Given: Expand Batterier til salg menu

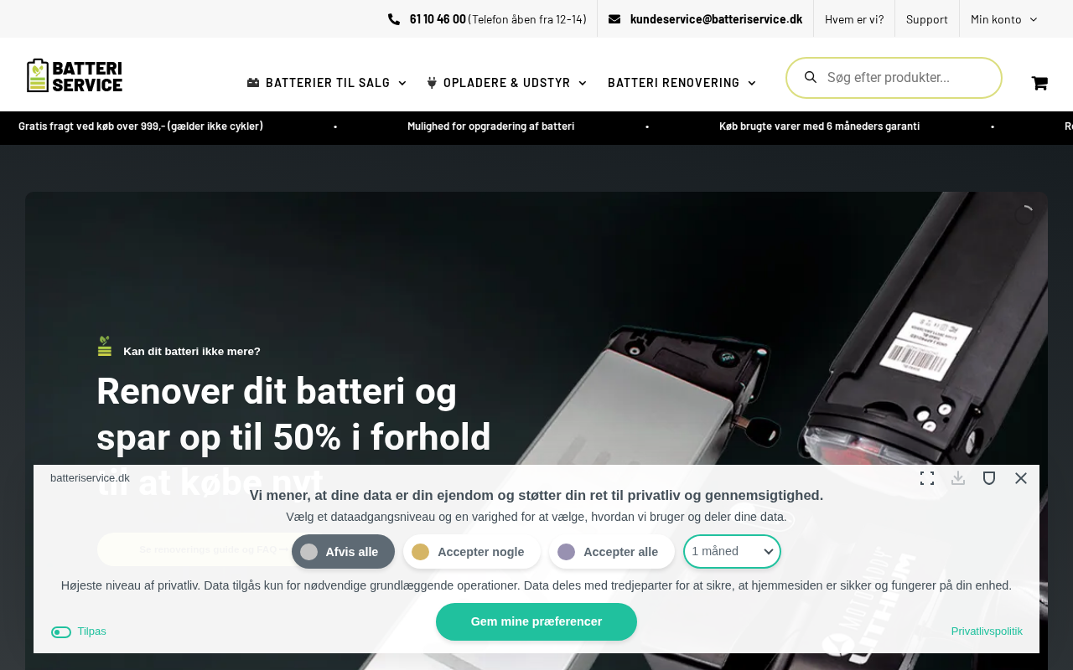Looking at the screenshot, I should point(327,83).
